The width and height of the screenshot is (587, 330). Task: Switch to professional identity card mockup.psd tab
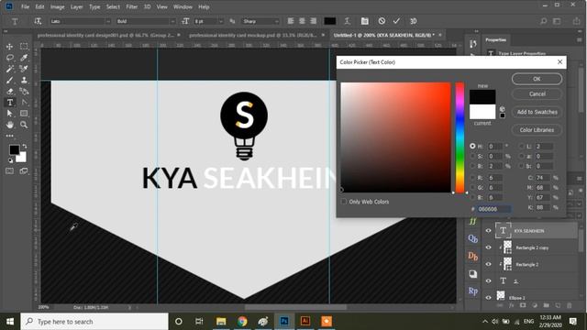253,35
